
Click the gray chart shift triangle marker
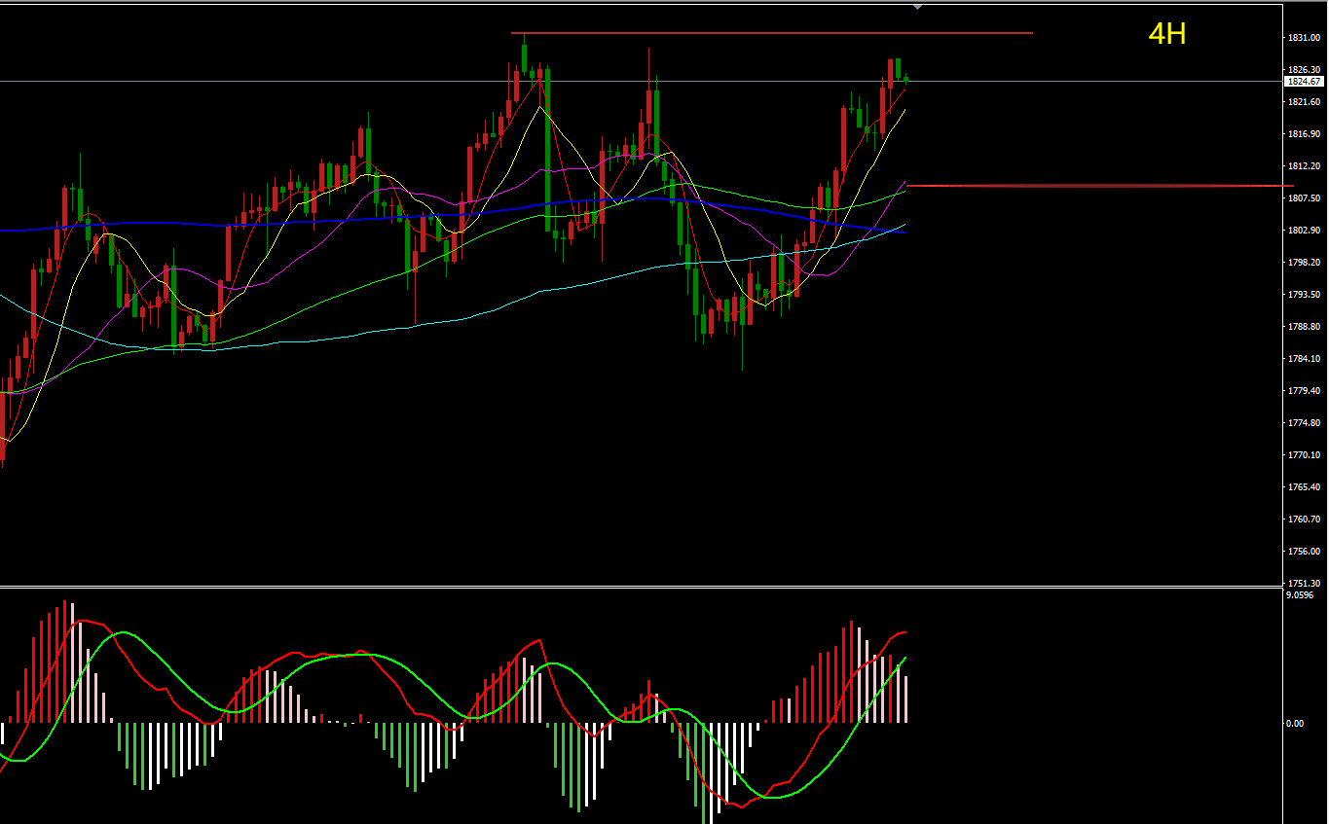click(917, 7)
